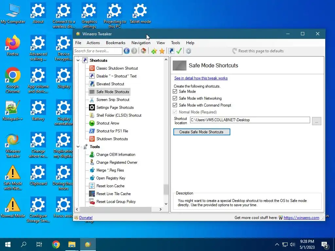Screen dimensions: 335x251
Task: Click the tree scroll down arrow
Action: coord(166,204)
